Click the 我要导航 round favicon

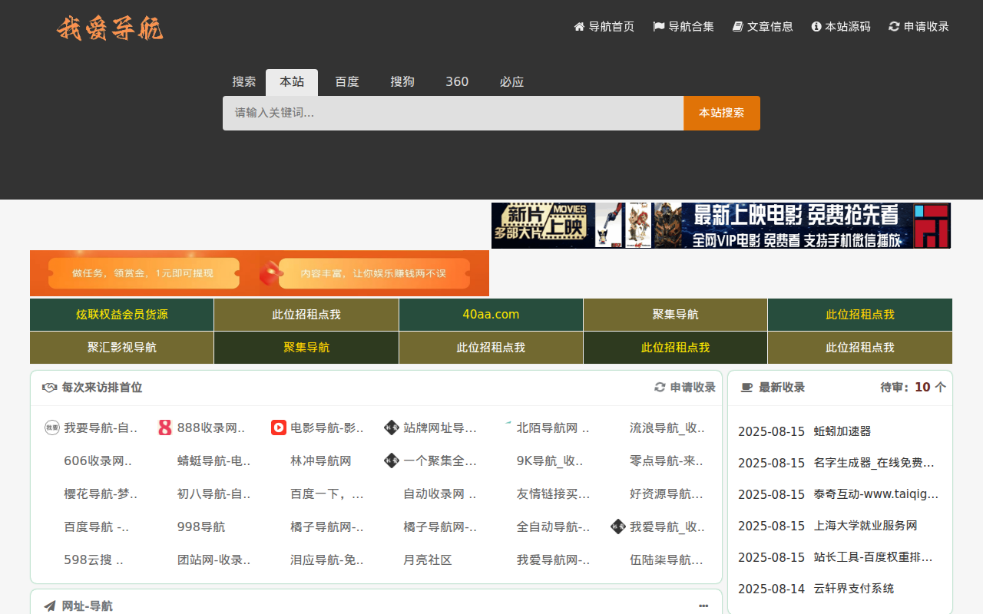pyautogui.click(x=52, y=427)
